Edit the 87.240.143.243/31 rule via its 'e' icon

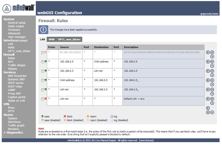coord(212,52)
